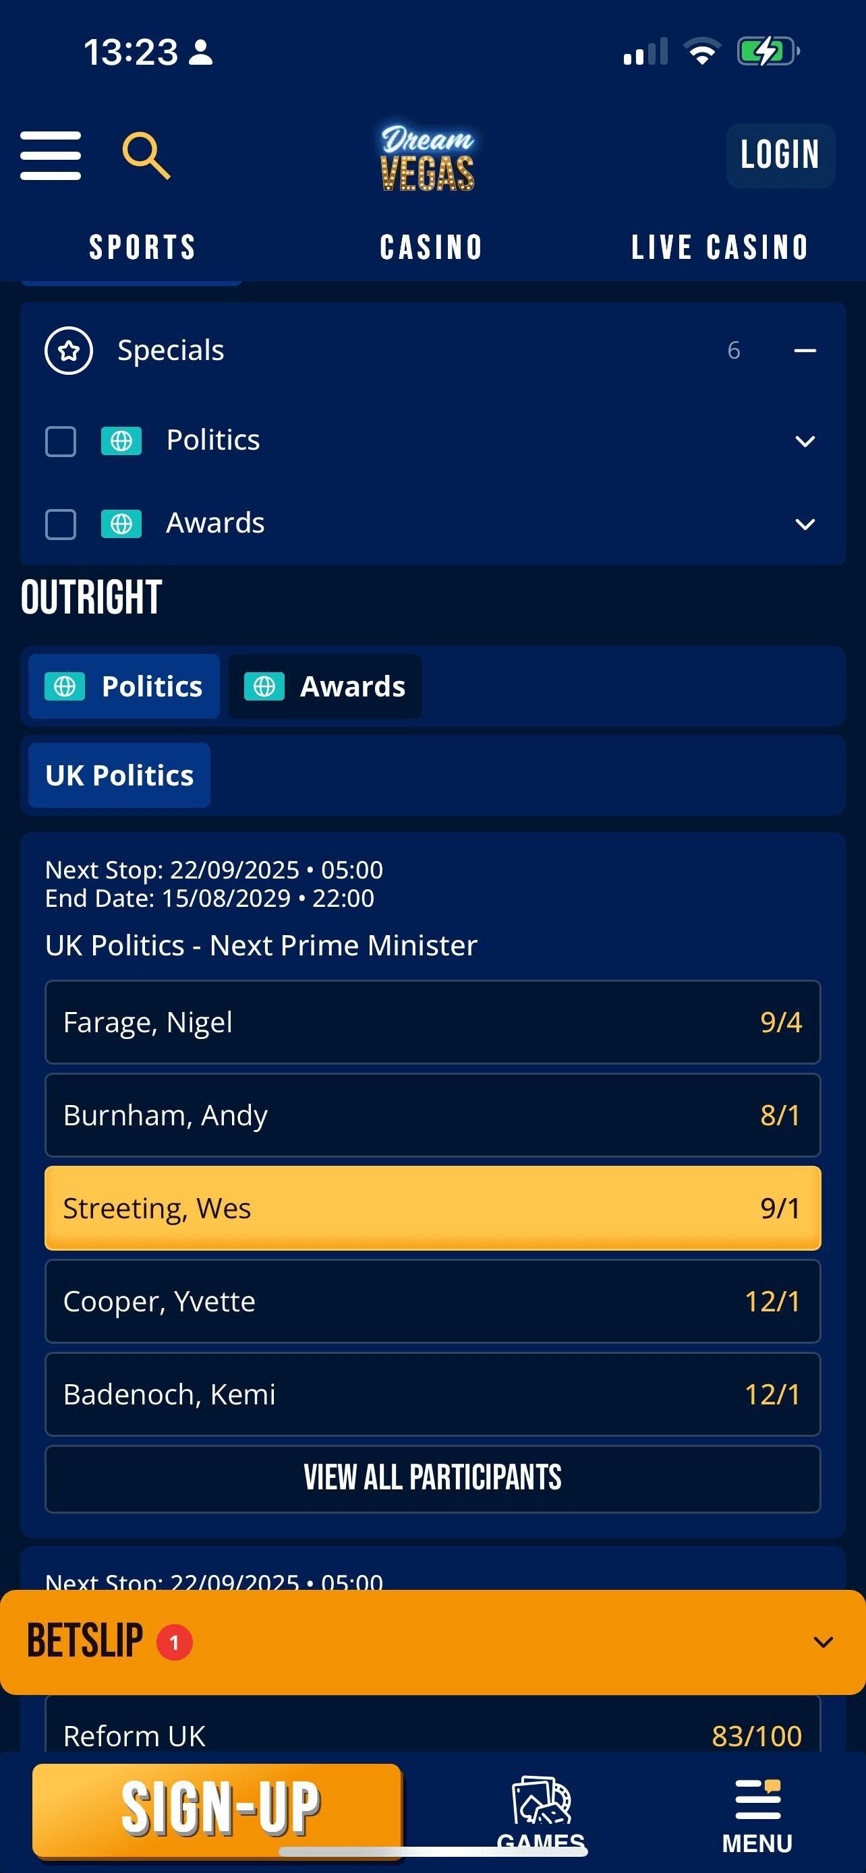Image resolution: width=866 pixels, height=1873 pixels.
Task: Click the globe icon beside the Awards checkbox
Action: pyautogui.click(x=121, y=525)
